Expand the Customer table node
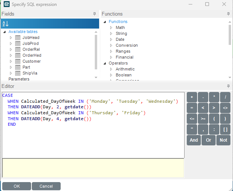233x191 pixels. (11, 61)
